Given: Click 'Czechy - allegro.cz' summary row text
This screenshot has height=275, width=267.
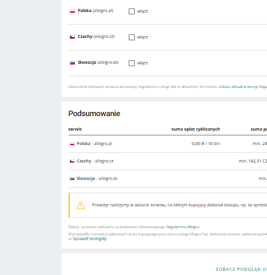Looking at the screenshot, I should (95, 161).
